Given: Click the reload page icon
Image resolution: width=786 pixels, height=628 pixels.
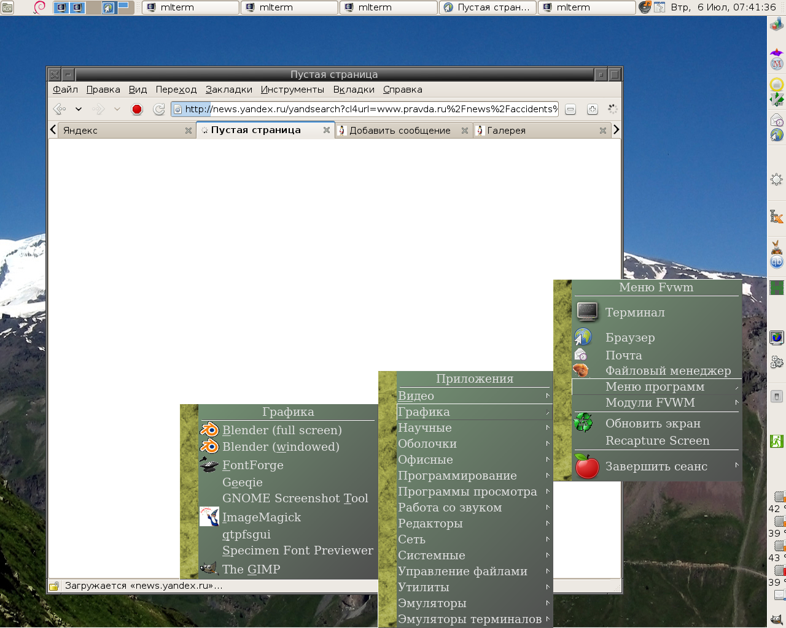Looking at the screenshot, I should pyautogui.click(x=159, y=109).
